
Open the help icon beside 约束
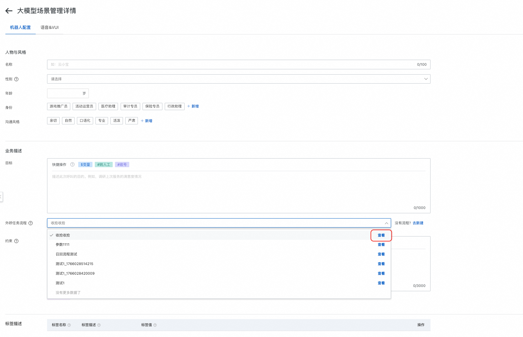point(16,241)
